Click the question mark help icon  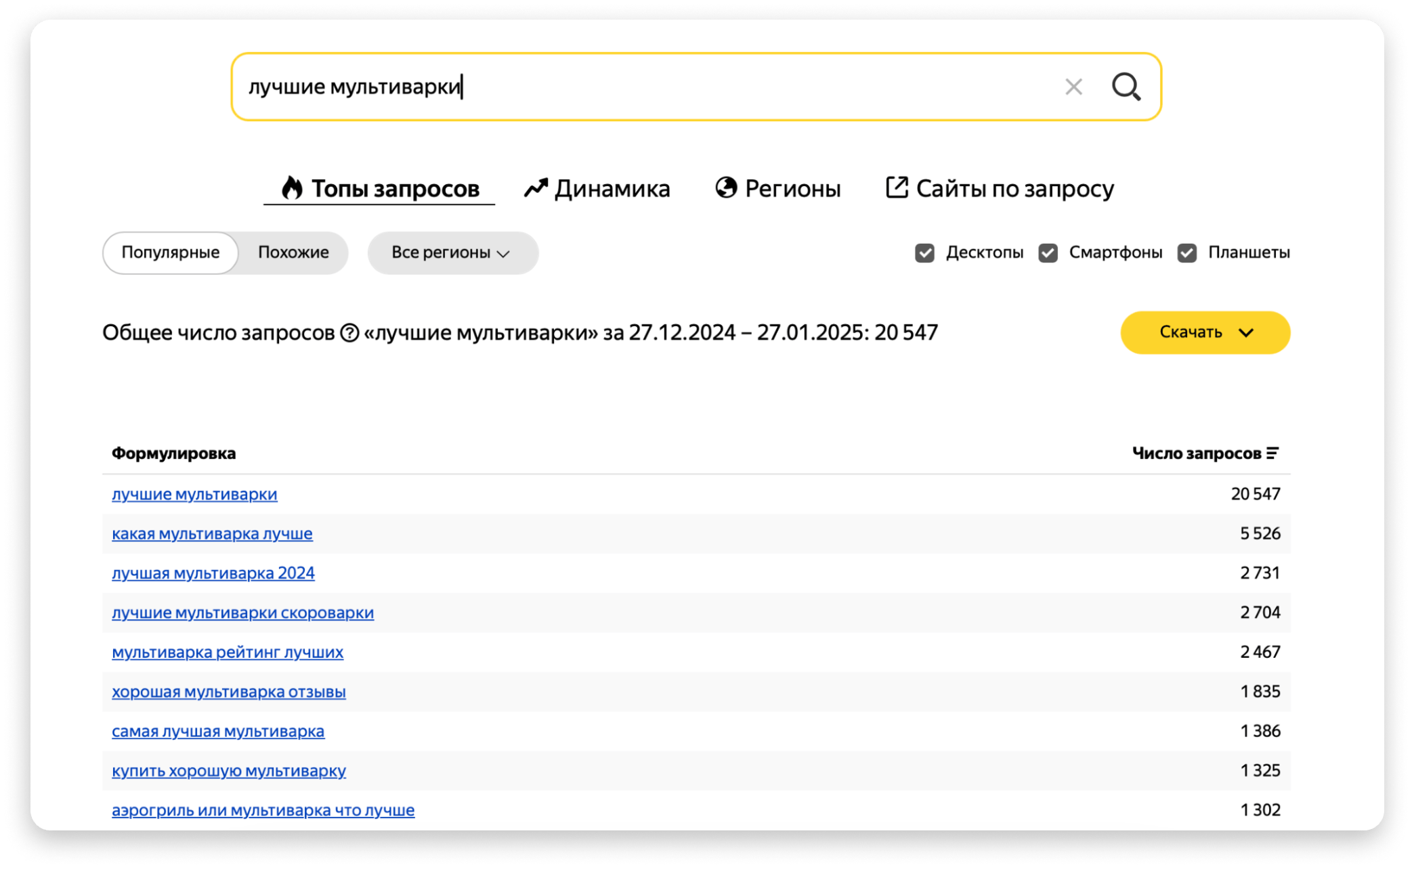[x=349, y=333]
